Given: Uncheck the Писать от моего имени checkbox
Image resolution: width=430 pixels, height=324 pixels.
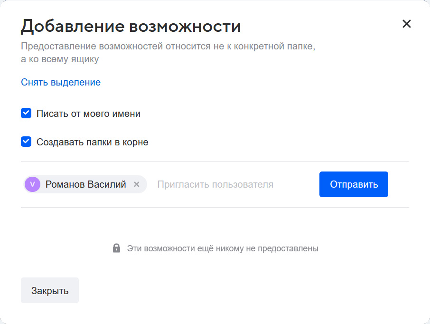Looking at the screenshot, I should [26, 114].
